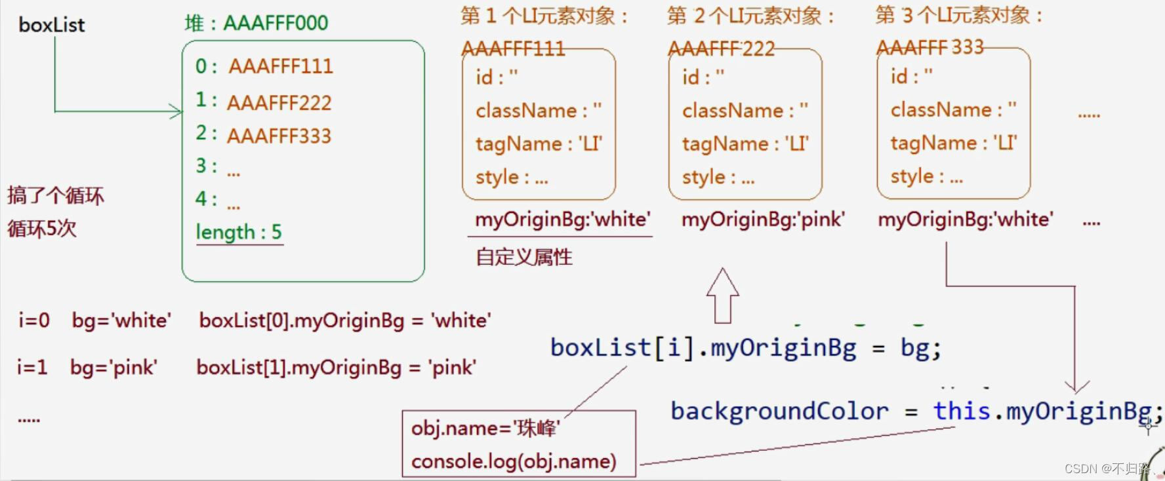This screenshot has width=1165, height=481.
Task: Click the boxList variable label
Action: pos(52,25)
